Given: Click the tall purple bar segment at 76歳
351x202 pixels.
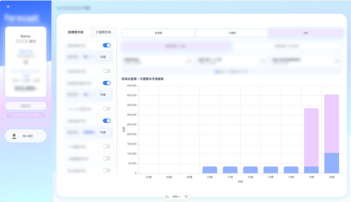Looking at the screenshot, I should click(332, 124).
